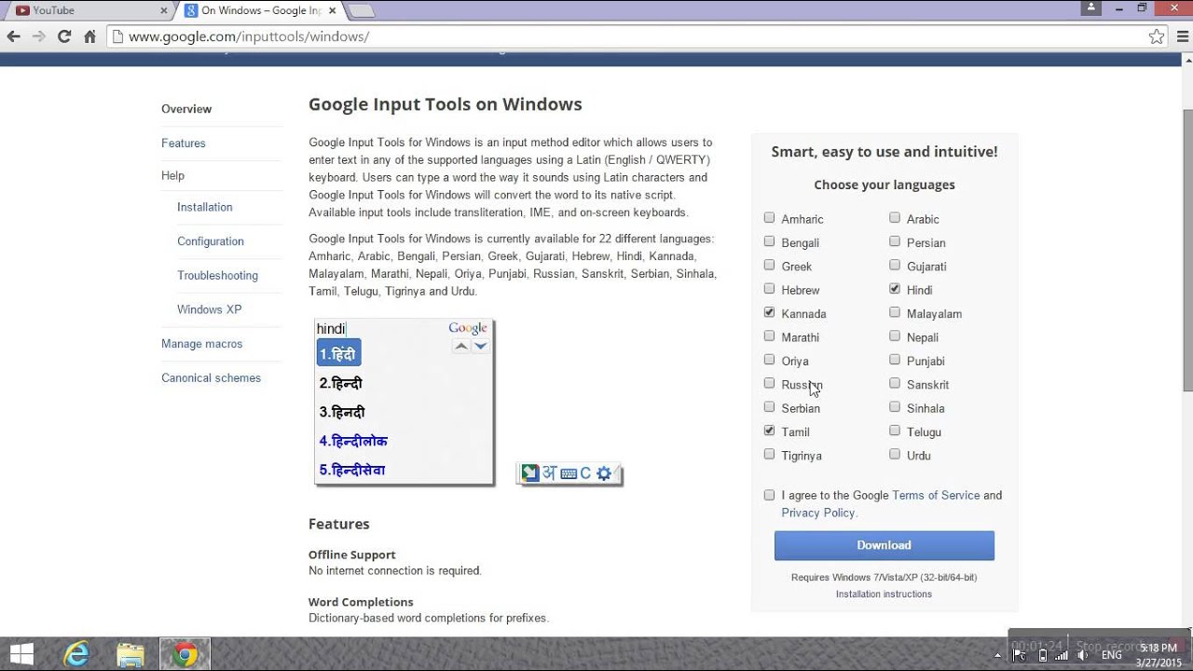Click the Chrome user profile icon

[1091, 7]
